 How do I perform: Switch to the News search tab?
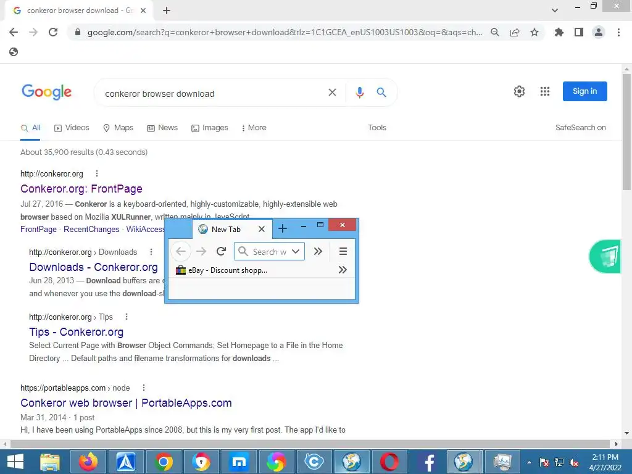162,128
